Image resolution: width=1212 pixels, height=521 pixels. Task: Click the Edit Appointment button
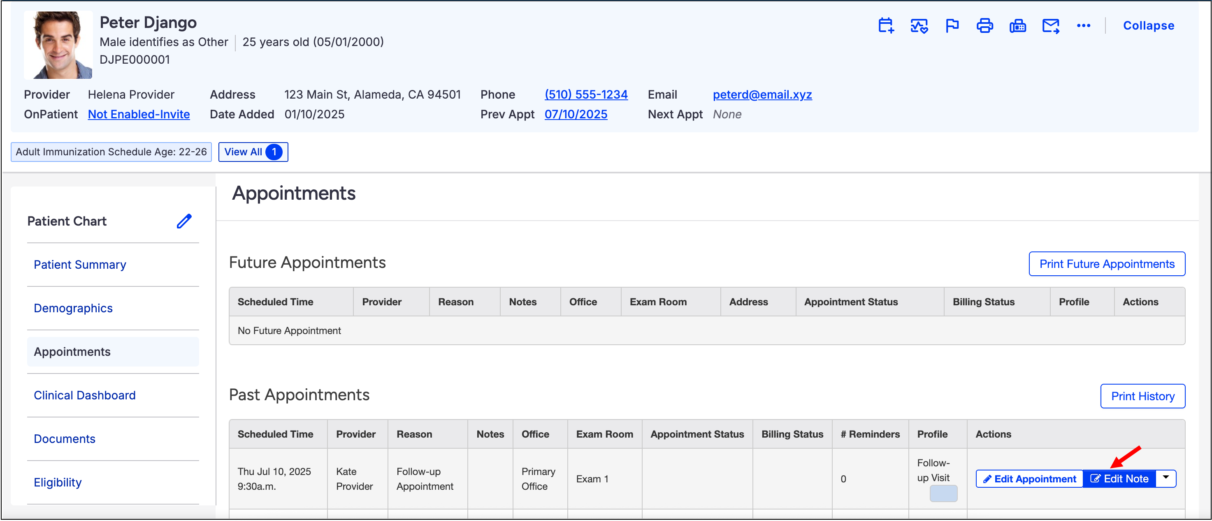pos(1029,479)
